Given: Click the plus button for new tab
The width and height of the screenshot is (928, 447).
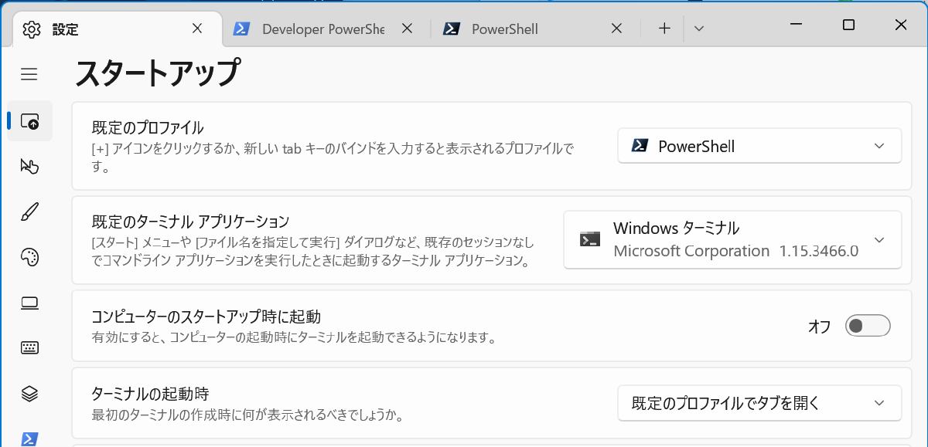Looking at the screenshot, I should [x=664, y=29].
